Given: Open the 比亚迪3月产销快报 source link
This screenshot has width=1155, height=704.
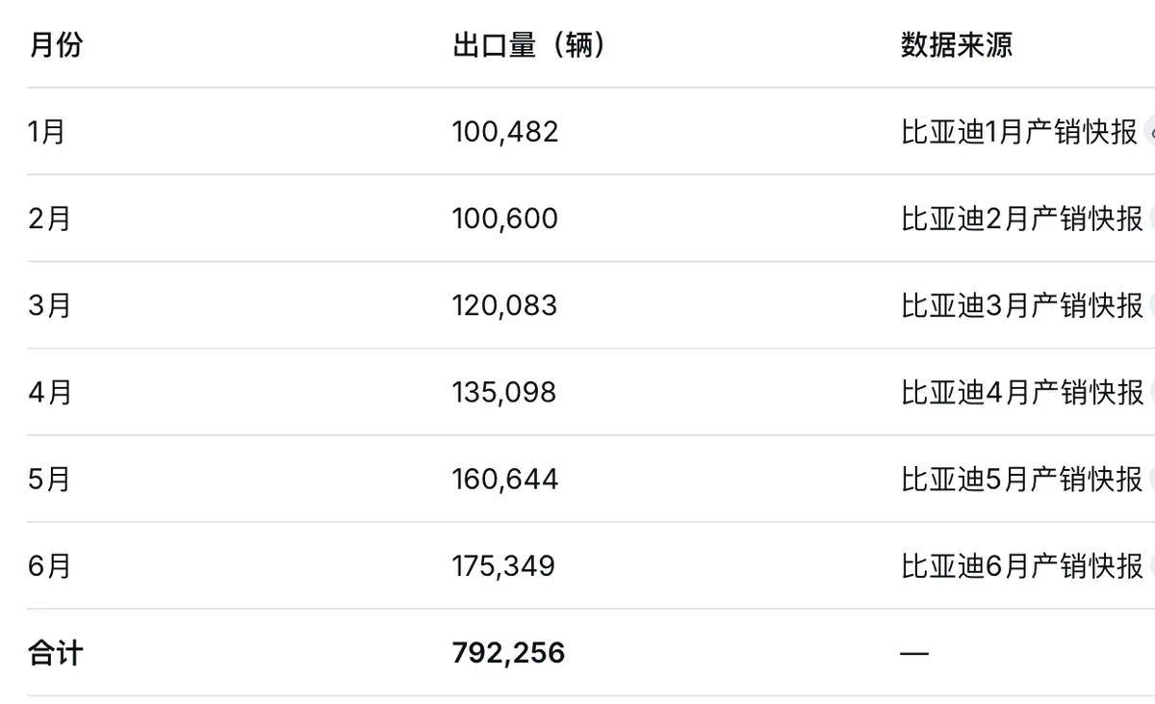Looking at the screenshot, I should [1022, 305].
